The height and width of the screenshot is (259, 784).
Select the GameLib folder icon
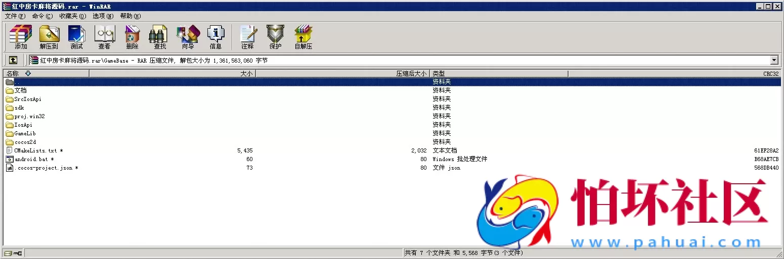tap(10, 133)
